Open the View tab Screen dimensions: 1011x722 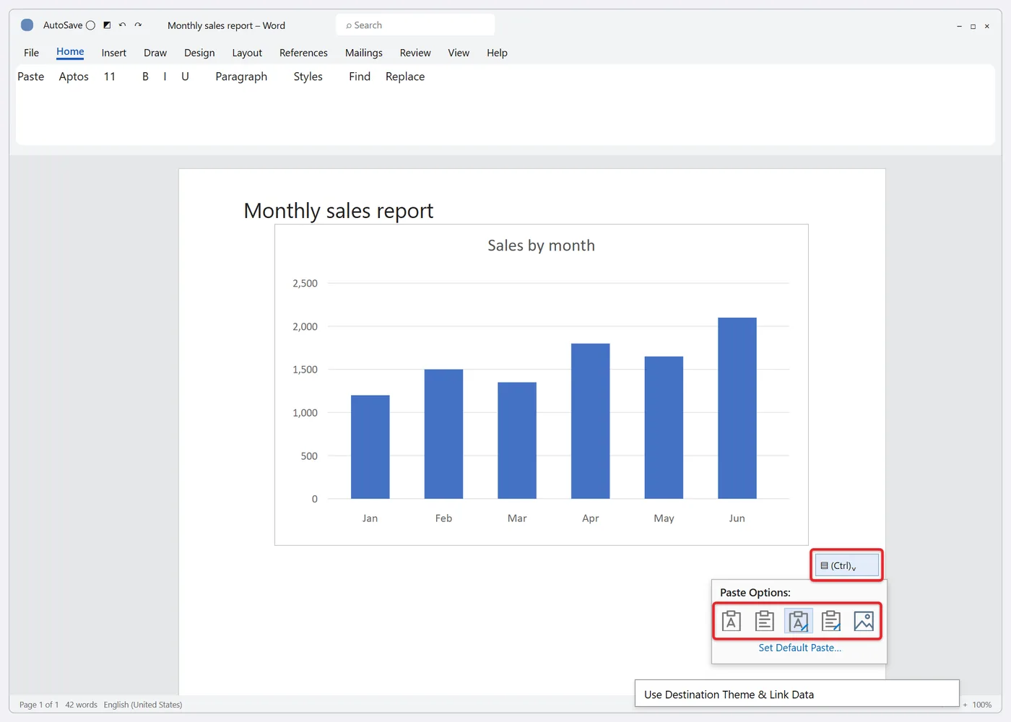click(x=459, y=53)
